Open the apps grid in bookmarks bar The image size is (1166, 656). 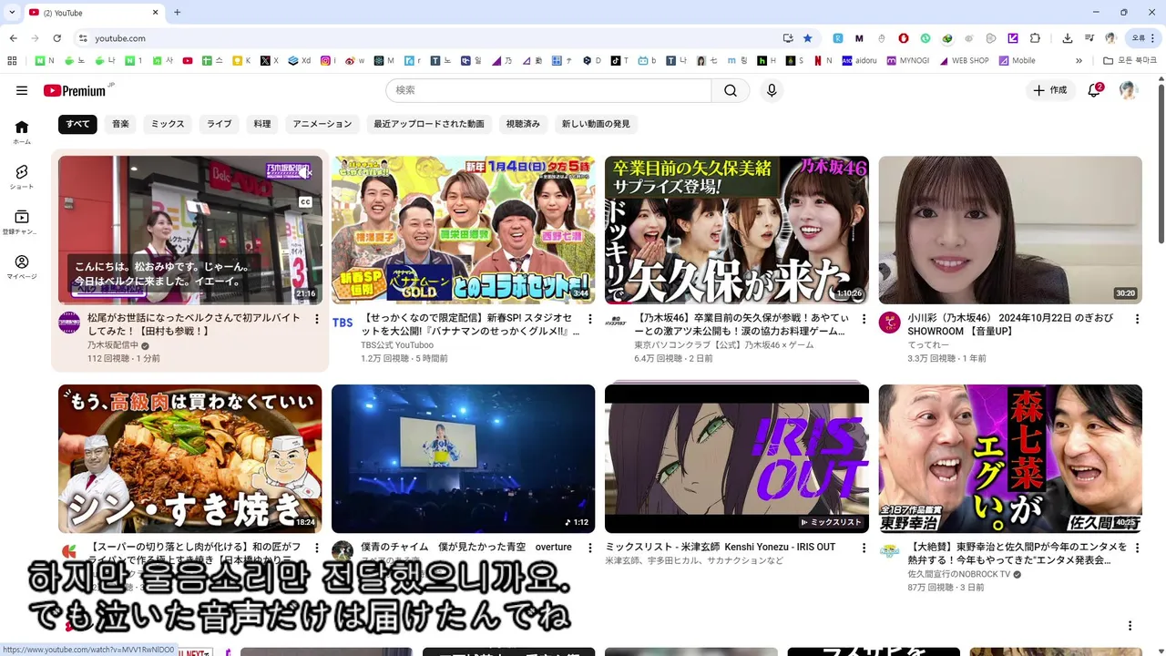pyautogui.click(x=12, y=61)
